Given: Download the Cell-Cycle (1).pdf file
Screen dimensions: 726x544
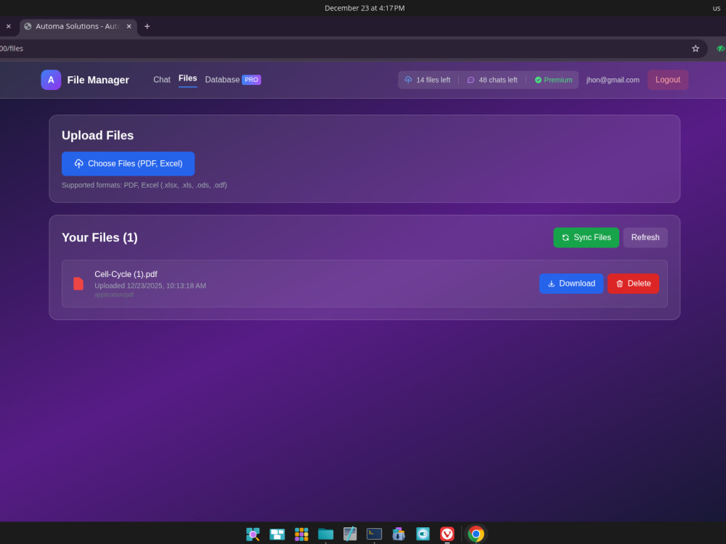Looking at the screenshot, I should coord(571,284).
